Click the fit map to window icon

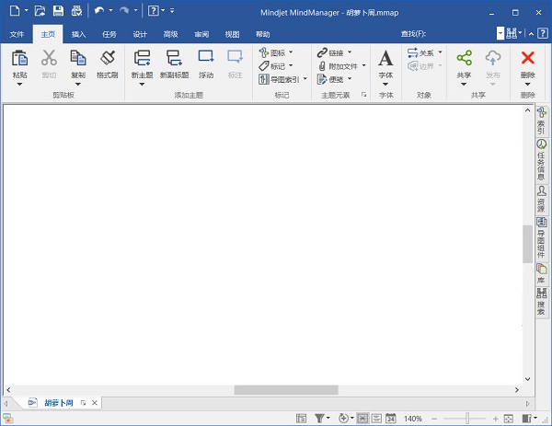point(509,419)
